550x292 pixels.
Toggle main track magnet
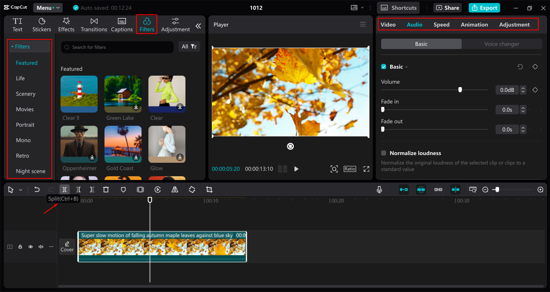pos(404,189)
